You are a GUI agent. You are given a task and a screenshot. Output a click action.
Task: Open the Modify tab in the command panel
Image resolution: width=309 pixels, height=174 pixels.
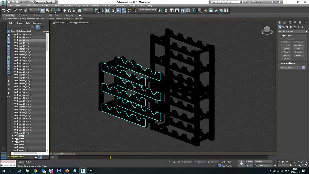pos(284,23)
